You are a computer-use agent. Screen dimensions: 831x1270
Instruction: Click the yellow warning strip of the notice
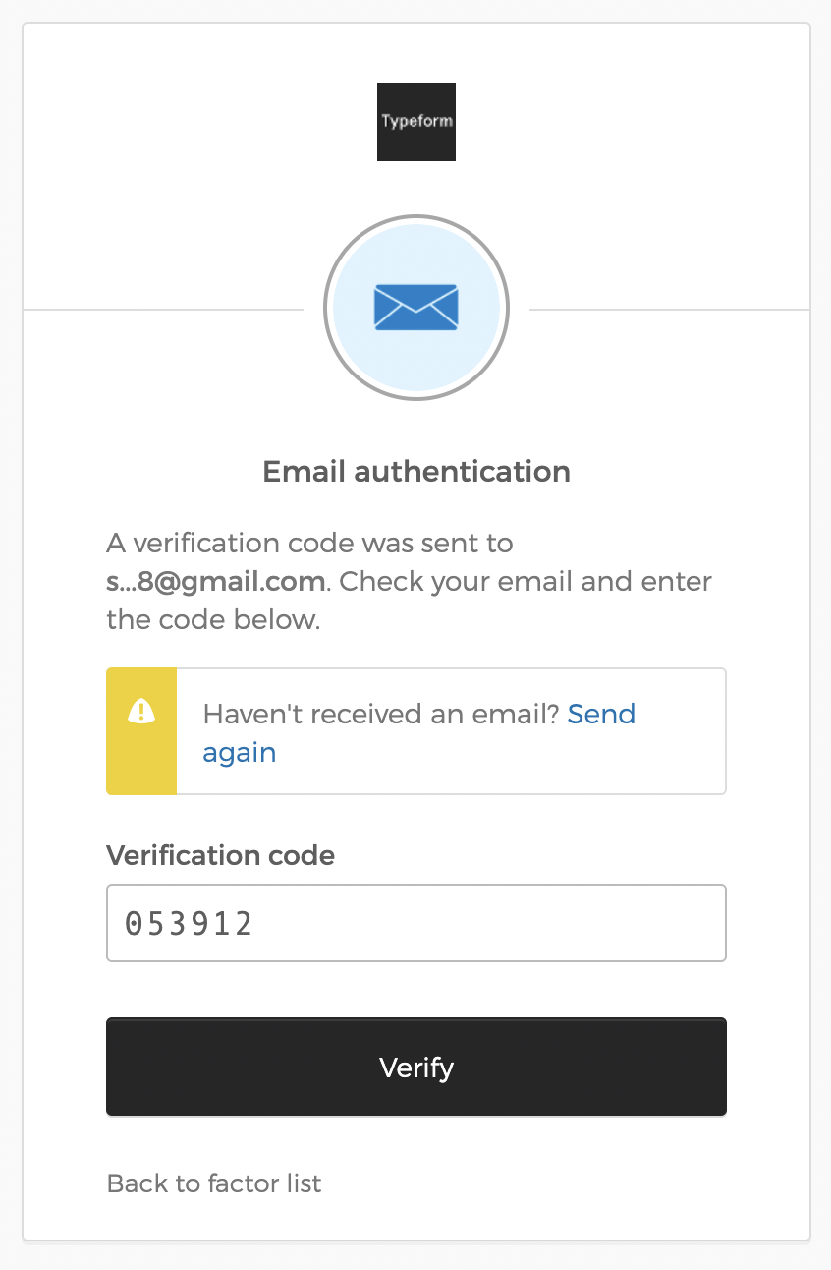coord(141,731)
